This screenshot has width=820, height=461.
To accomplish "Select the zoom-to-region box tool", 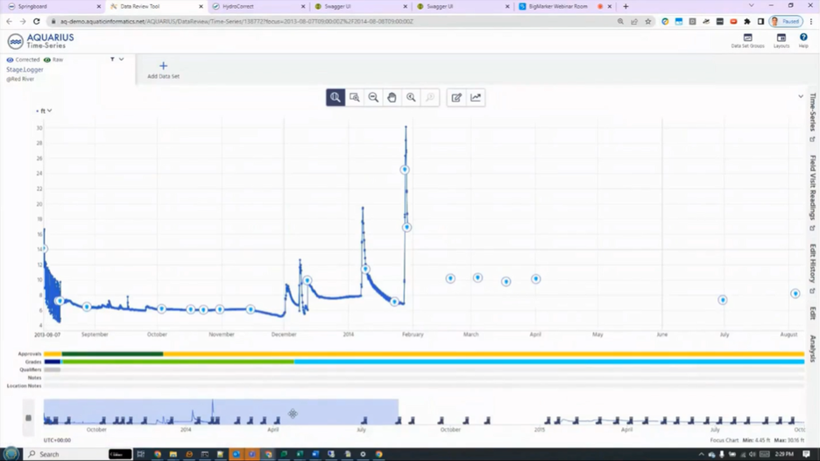I will [x=355, y=97].
